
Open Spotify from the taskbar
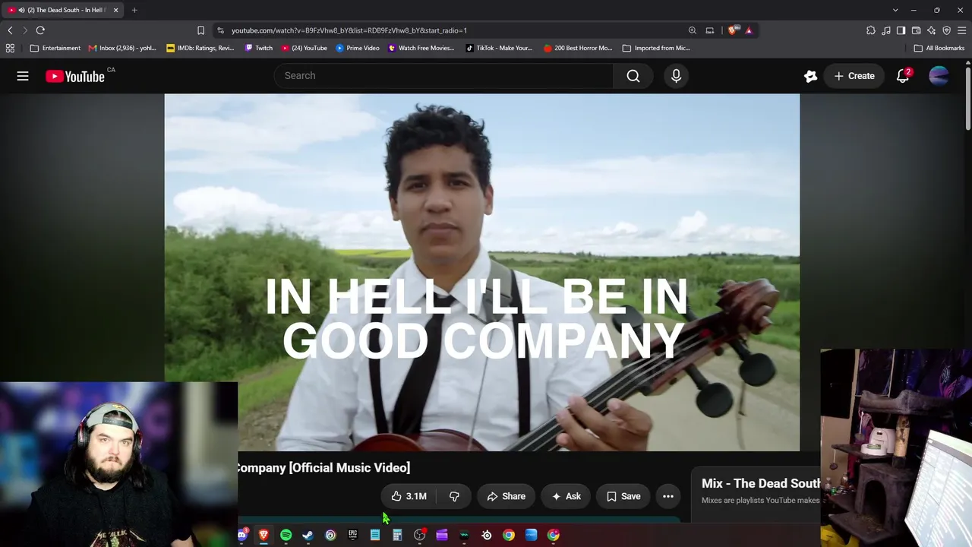click(x=286, y=535)
